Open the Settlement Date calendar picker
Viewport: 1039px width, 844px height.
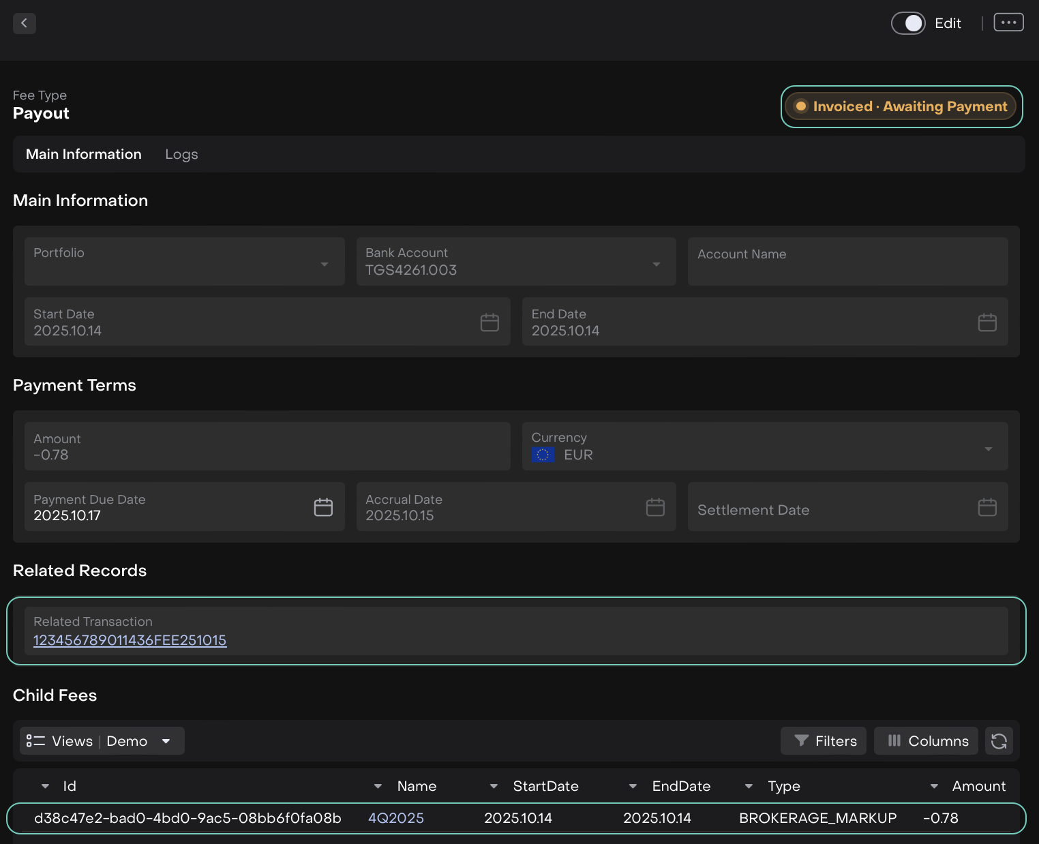[987, 507]
